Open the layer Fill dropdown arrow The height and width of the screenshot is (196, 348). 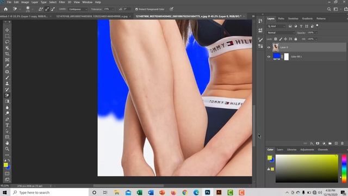point(316,39)
